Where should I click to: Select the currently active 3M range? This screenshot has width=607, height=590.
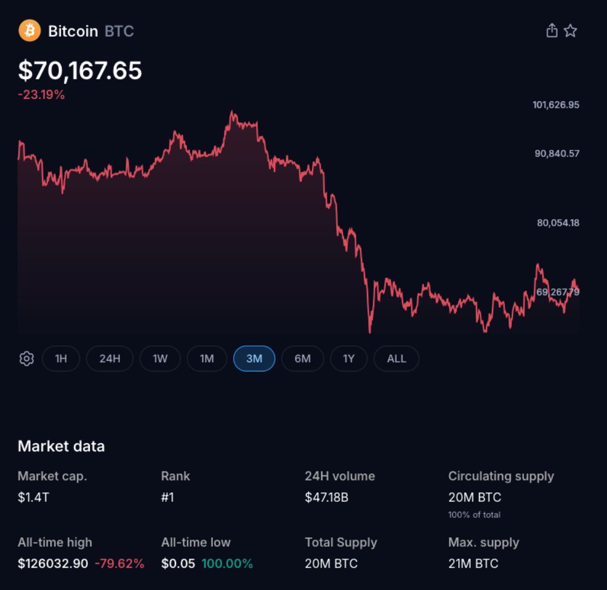254,358
